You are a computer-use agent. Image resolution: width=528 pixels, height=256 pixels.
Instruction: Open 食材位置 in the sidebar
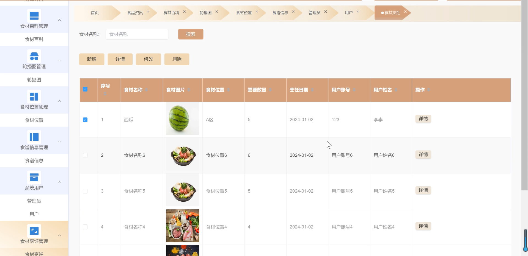point(34,120)
